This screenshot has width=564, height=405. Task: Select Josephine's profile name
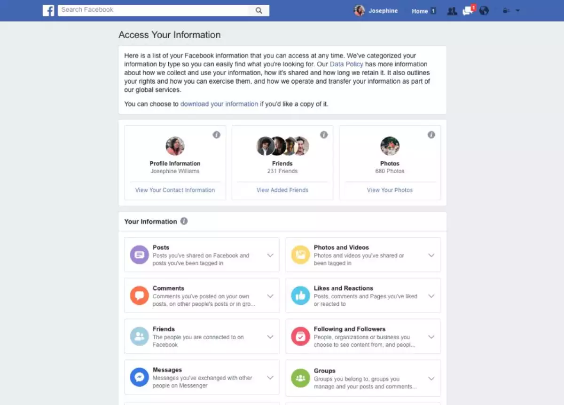point(383,11)
